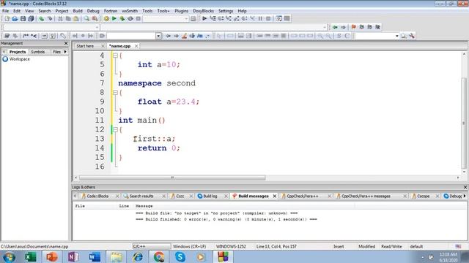Image resolution: width=469 pixels, height=263 pixels.
Task: Click the Windows Start button
Action: tap(9, 256)
